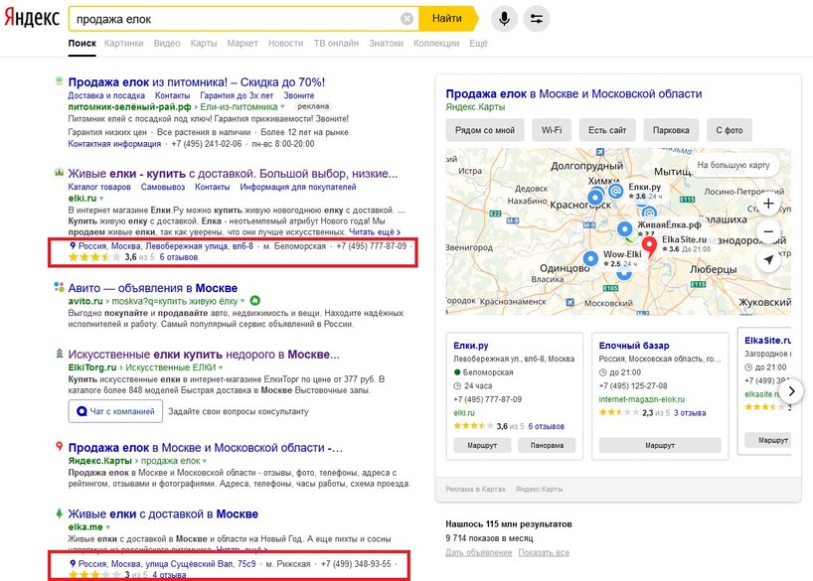Switch to the Новости tab
The height and width of the screenshot is (581, 813).
[x=285, y=44]
